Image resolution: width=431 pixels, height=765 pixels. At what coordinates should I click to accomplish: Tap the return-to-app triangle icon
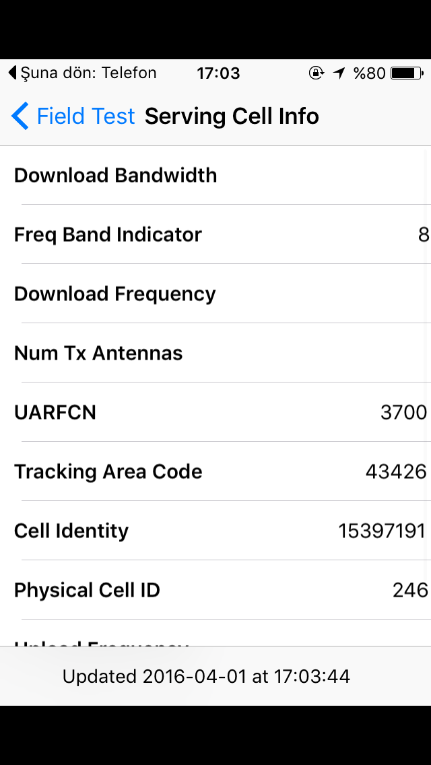pyautogui.click(x=13, y=73)
